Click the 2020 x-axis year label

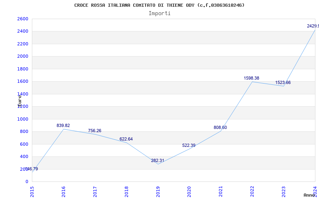point(189,191)
